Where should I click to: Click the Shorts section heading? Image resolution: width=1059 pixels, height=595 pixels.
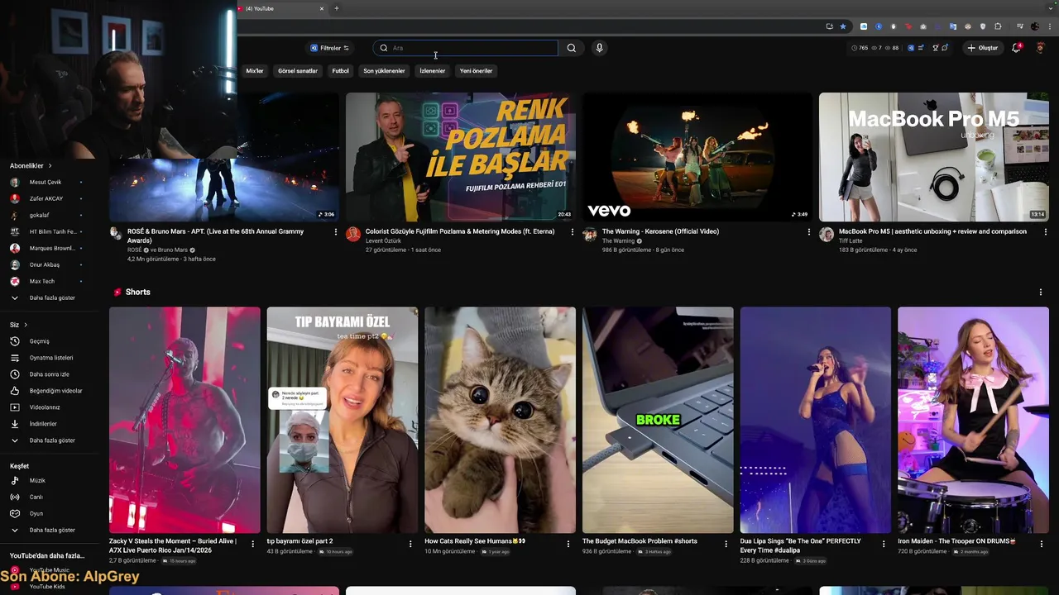pyautogui.click(x=137, y=292)
